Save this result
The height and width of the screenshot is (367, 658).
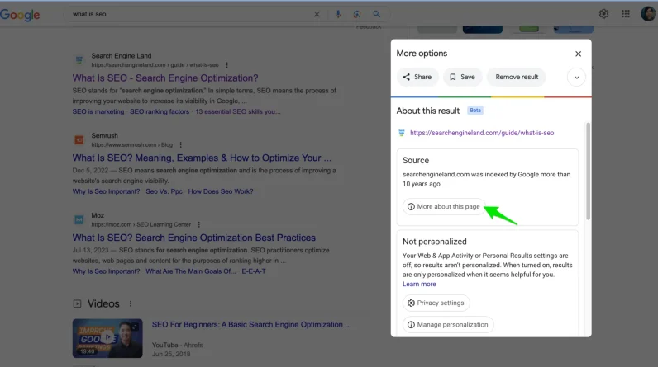point(462,77)
